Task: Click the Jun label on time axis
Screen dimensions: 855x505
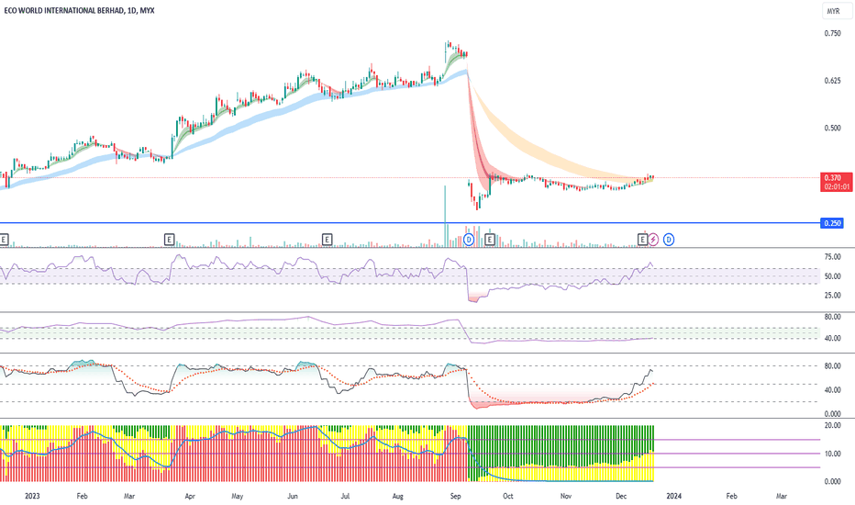Action: coord(293,496)
